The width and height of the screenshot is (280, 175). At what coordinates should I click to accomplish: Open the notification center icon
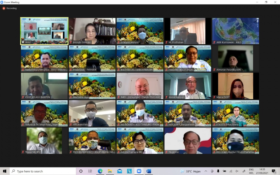[273, 171]
